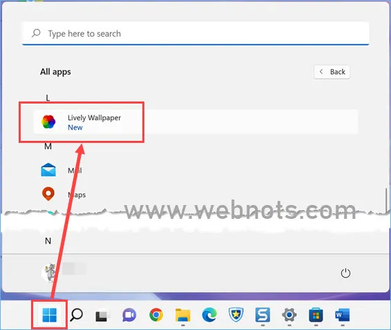391x330 pixels.
Task: Click the power button icon
Action: coord(345,273)
